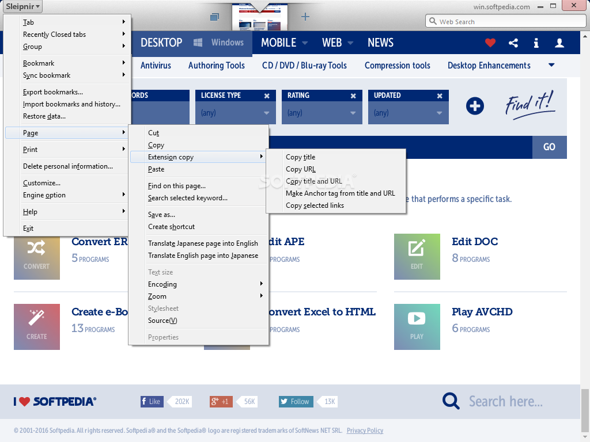
Task: Click the CONVERT category tile
Action: (x=37, y=257)
